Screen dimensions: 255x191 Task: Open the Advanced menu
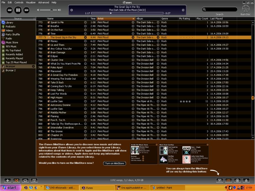[44, 2]
